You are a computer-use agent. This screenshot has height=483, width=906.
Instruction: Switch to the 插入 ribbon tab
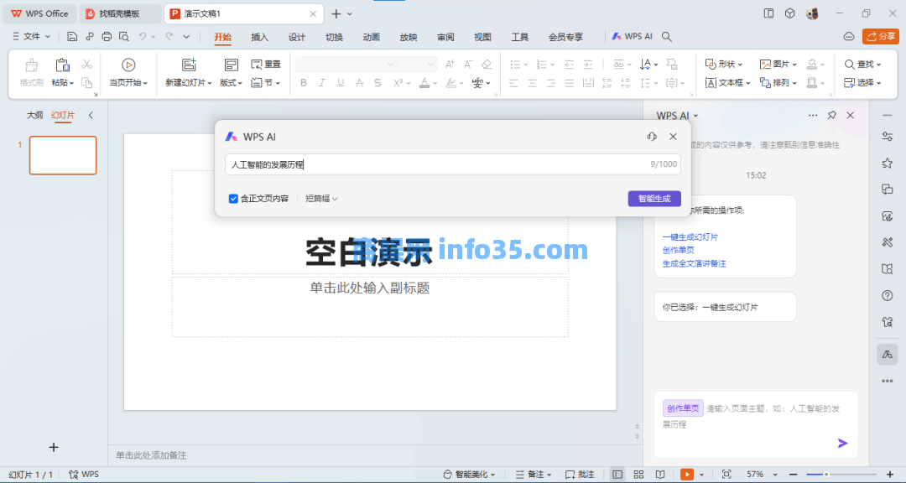pyautogui.click(x=259, y=37)
